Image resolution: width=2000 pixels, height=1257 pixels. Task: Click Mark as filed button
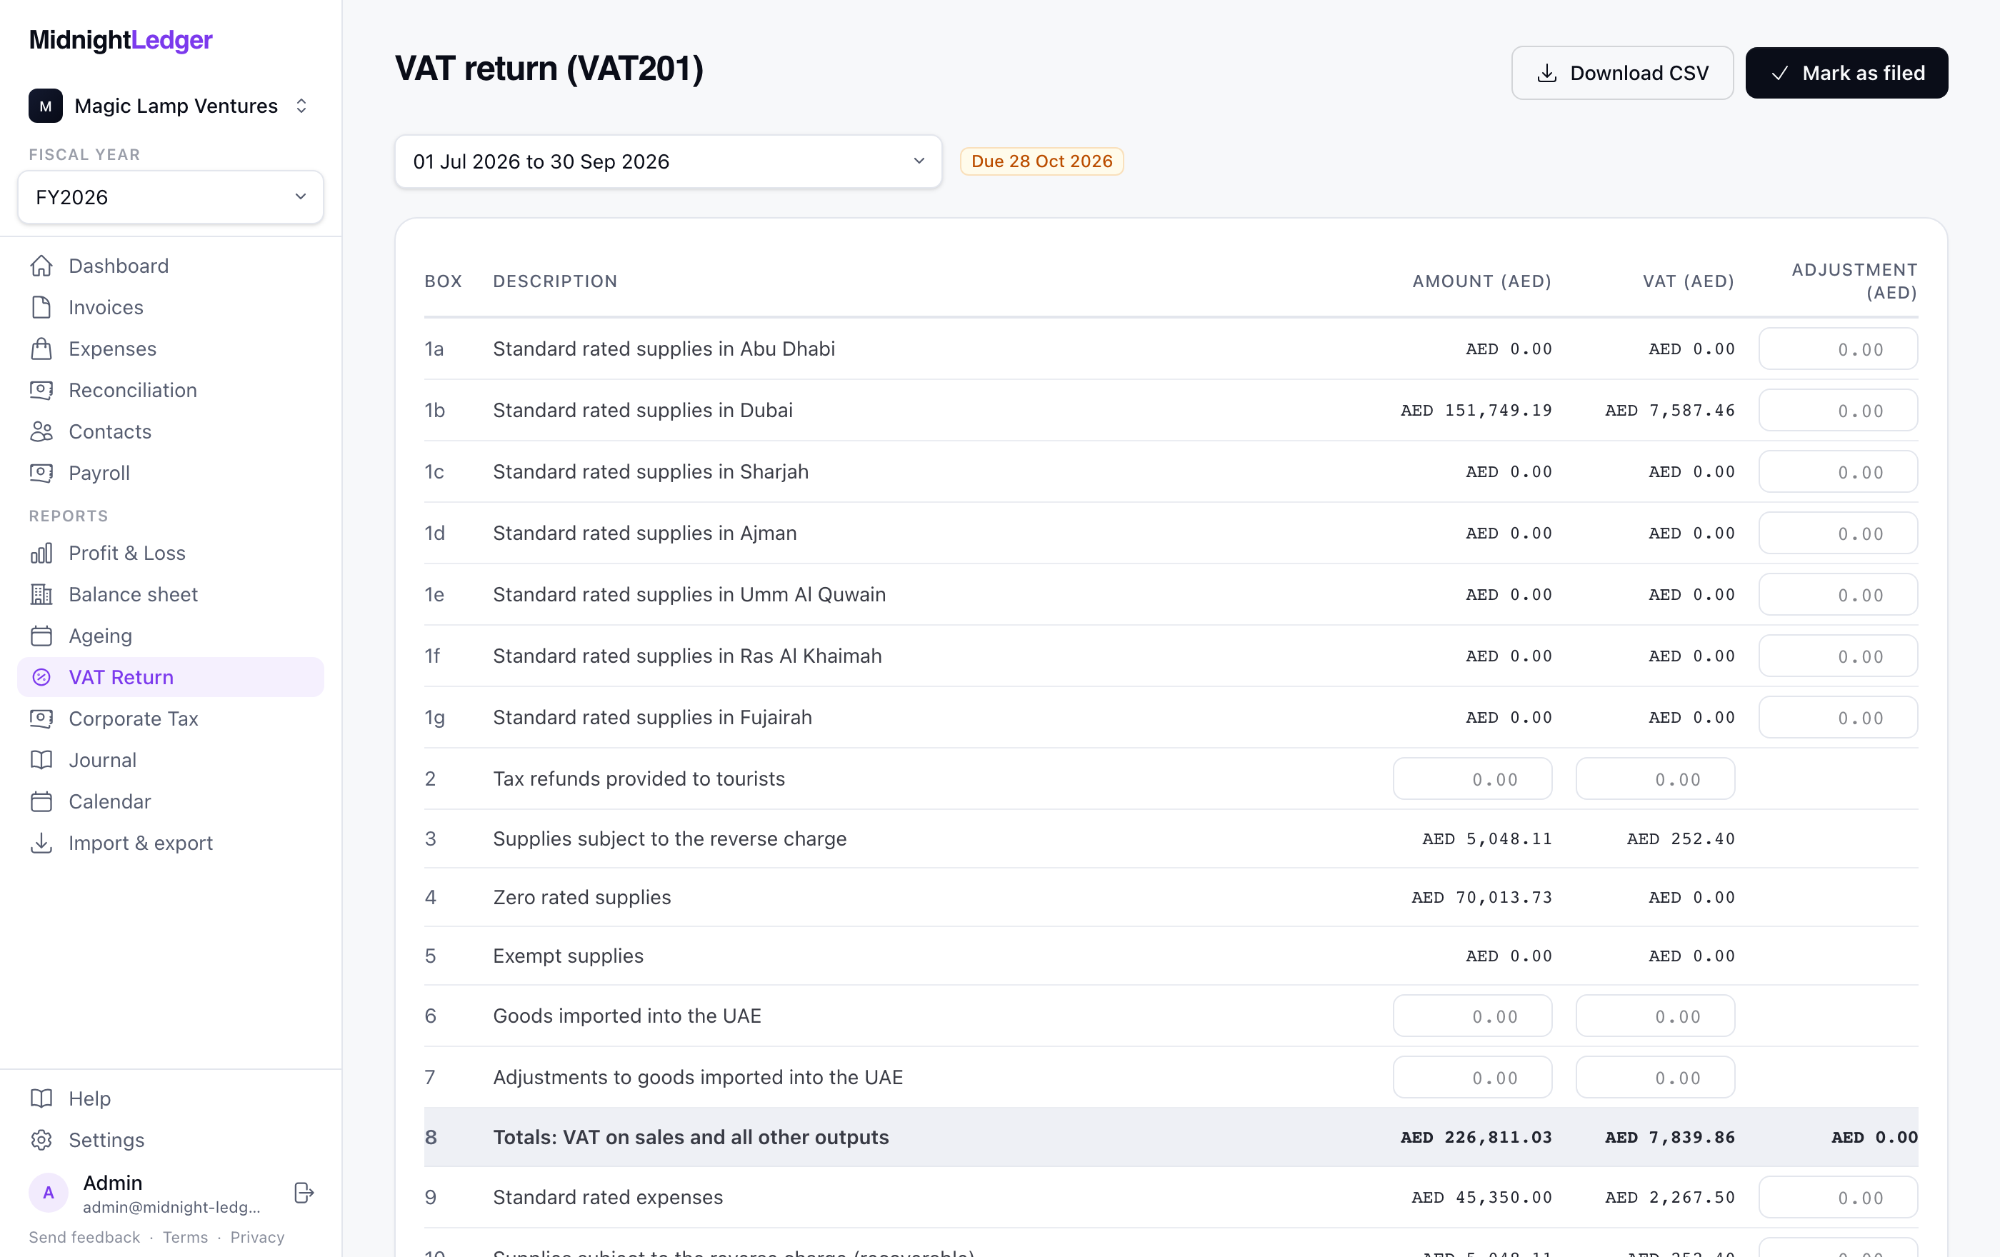click(x=1846, y=73)
